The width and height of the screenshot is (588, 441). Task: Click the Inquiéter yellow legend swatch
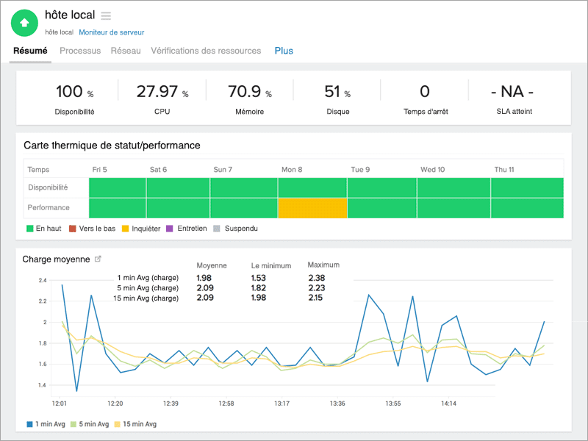point(126,229)
